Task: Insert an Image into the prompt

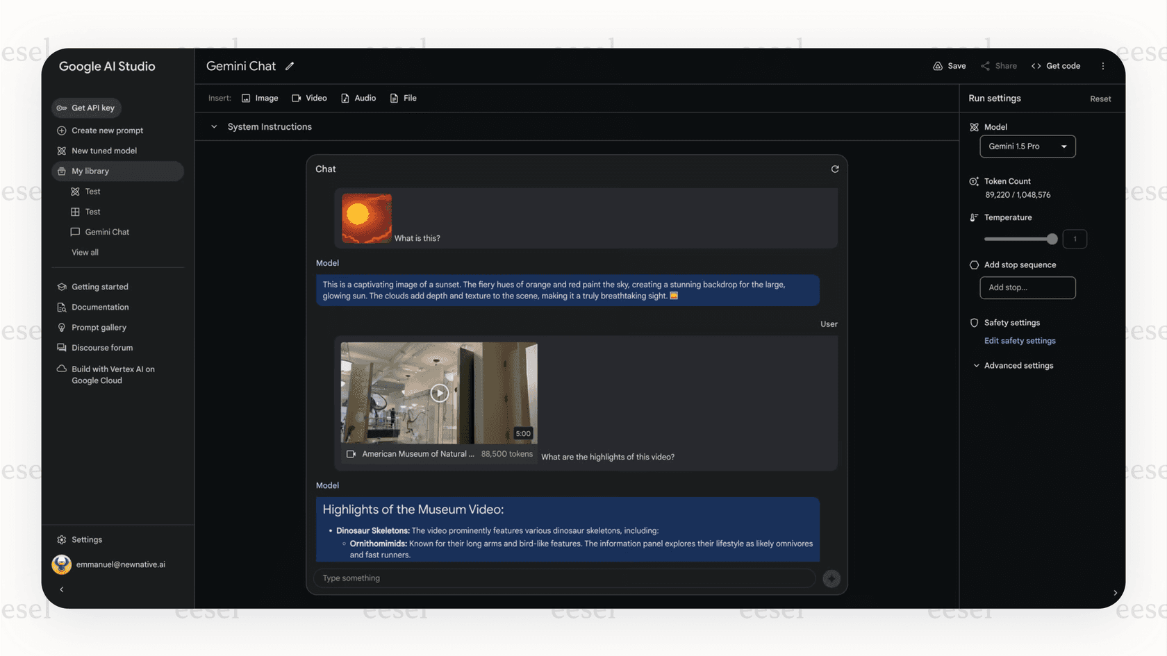Action: coord(260,98)
